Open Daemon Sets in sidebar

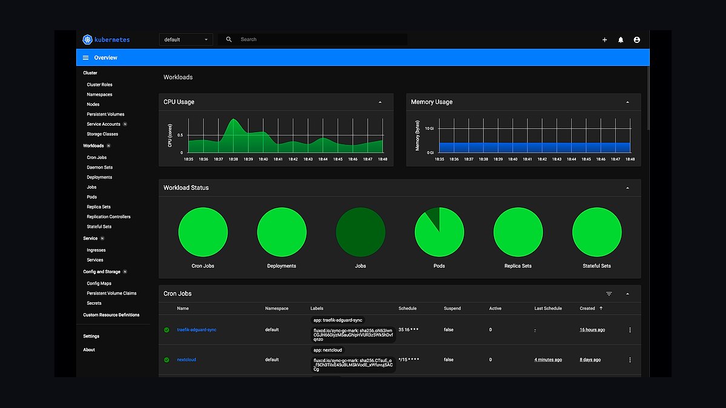click(100, 167)
